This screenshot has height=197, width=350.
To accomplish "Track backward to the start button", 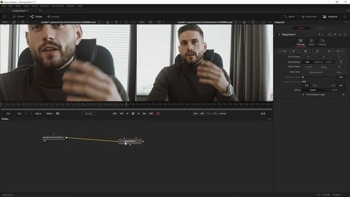I will (282, 51).
